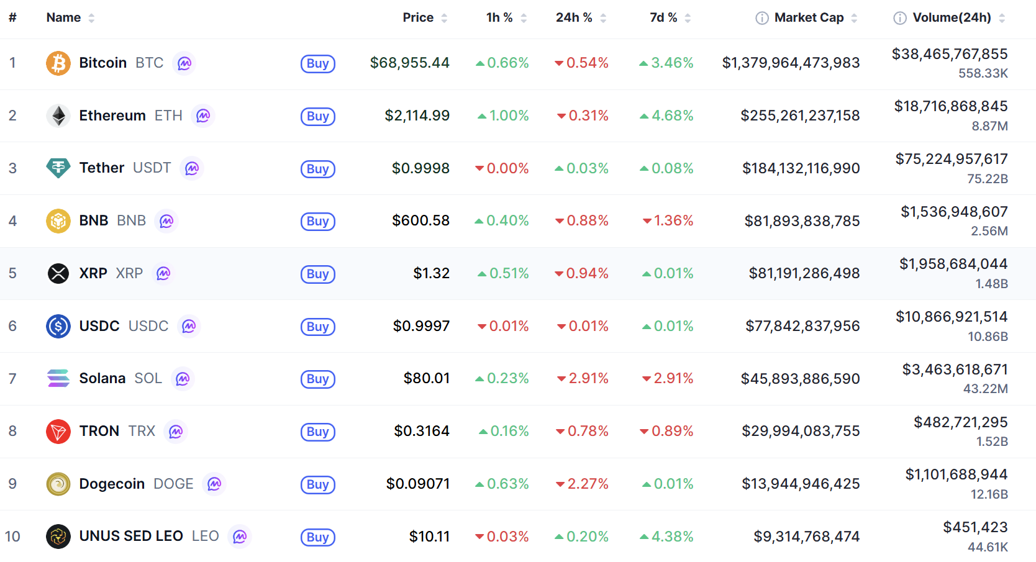Click the purple badge icon beside BNB
This screenshot has width=1036, height=562.
pyautogui.click(x=166, y=221)
